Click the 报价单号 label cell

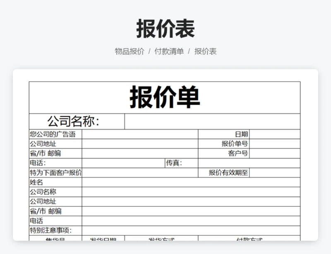(x=224, y=144)
